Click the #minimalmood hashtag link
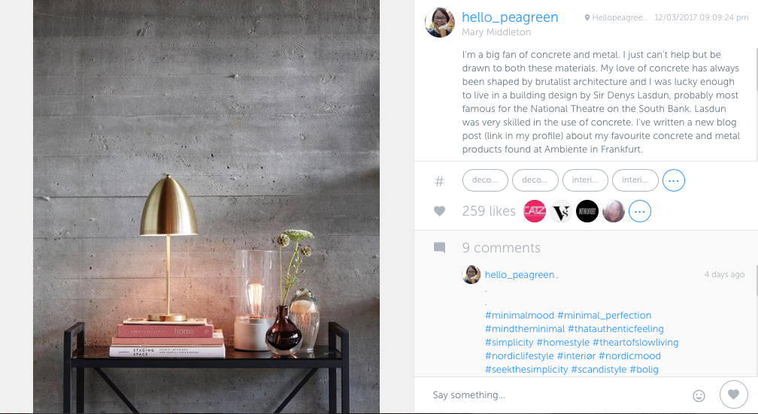This screenshot has width=758, height=414. [x=520, y=315]
